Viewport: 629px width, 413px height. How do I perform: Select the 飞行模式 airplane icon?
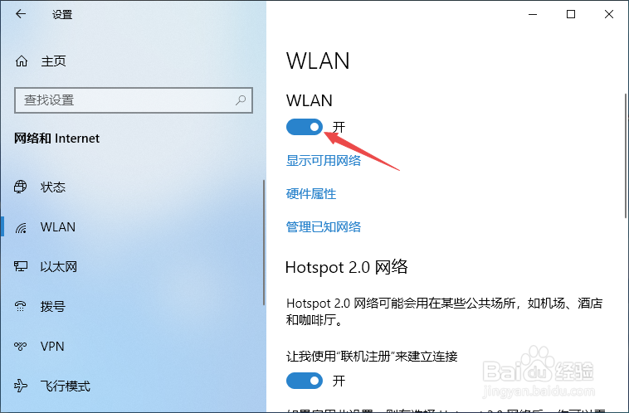click(x=21, y=386)
